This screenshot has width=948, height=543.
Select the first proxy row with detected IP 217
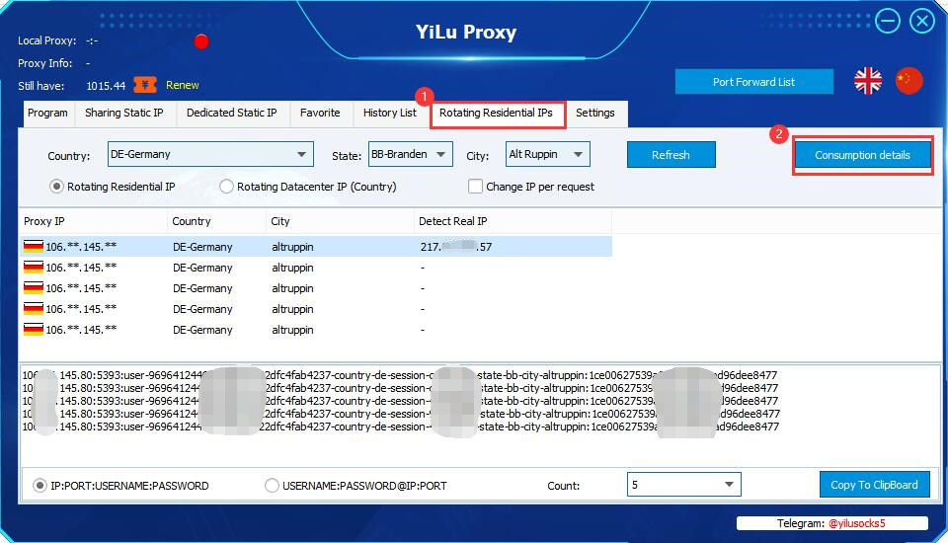[316, 247]
